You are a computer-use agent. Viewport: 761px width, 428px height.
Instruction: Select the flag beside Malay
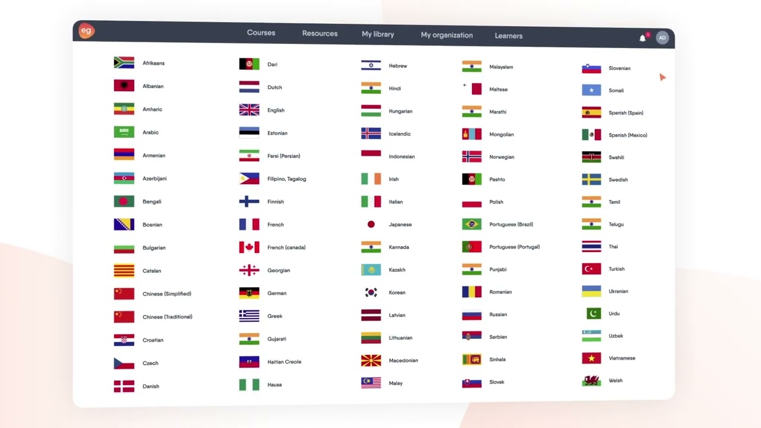371,383
